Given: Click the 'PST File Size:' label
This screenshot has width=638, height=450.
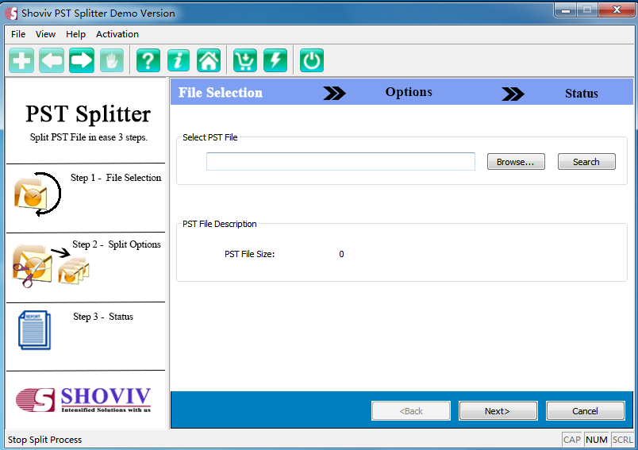Looking at the screenshot, I should pyautogui.click(x=249, y=254).
